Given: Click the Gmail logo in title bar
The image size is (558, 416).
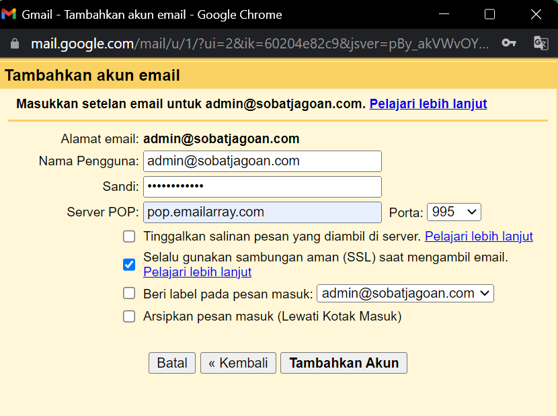Looking at the screenshot, I should (x=9, y=14).
